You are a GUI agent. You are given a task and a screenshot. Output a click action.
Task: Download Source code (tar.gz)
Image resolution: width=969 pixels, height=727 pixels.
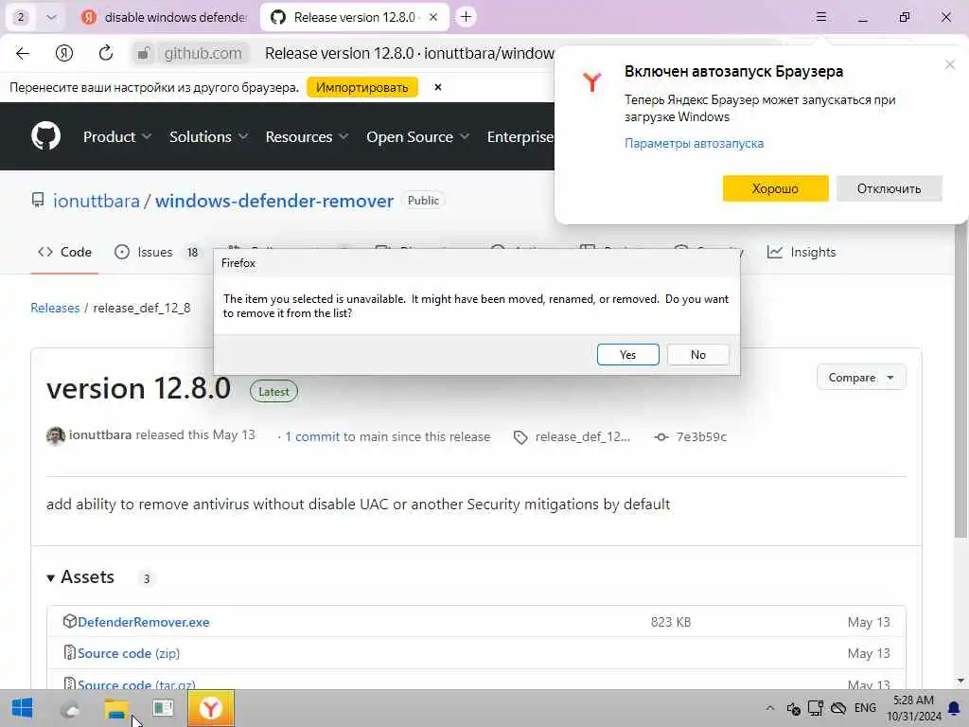(x=136, y=684)
